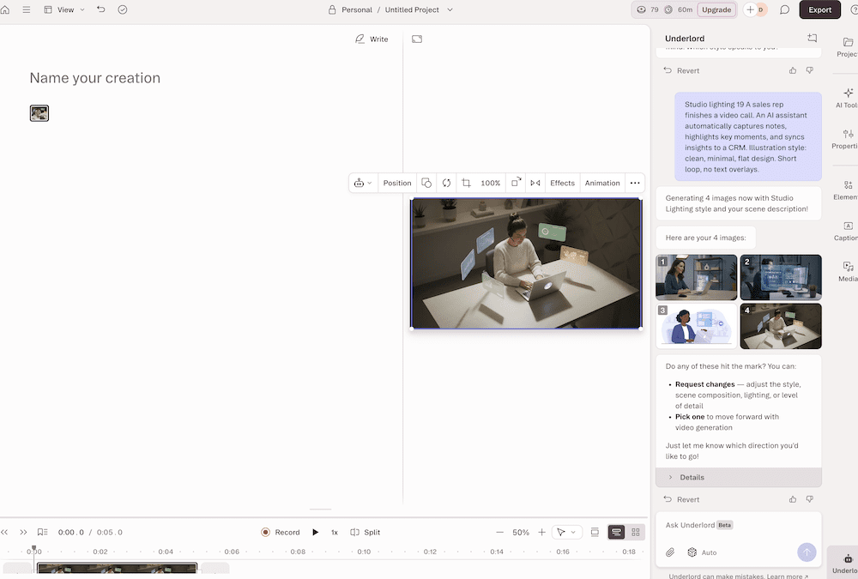Split the clip at playhead
Image resolution: width=858 pixels, height=579 pixels.
click(365, 532)
